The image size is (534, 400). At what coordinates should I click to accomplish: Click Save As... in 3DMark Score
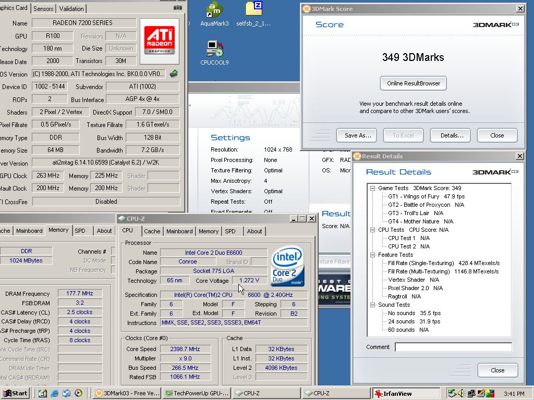click(x=357, y=135)
